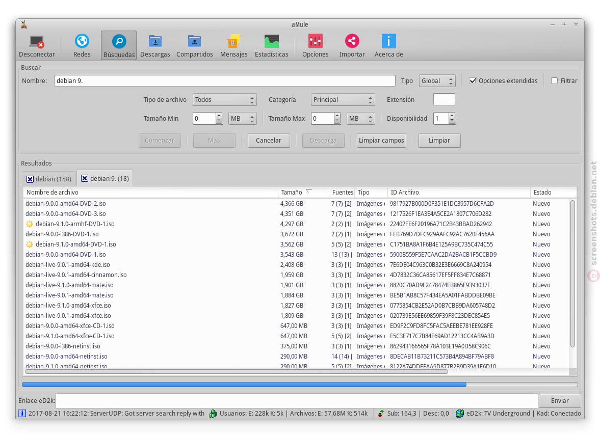Open the Compartidos shared files icon
The width and height of the screenshot is (600, 437).
(x=194, y=41)
